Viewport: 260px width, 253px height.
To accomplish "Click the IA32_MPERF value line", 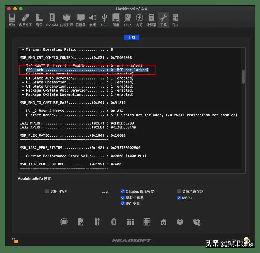I will click(77, 123).
